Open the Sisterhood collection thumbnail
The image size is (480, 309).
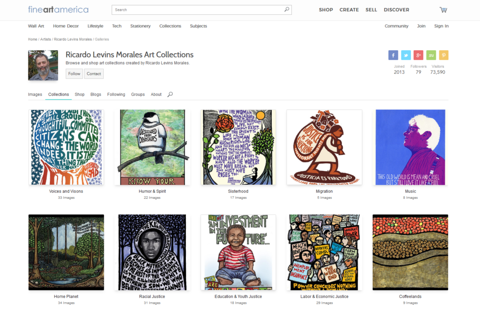[x=238, y=147]
